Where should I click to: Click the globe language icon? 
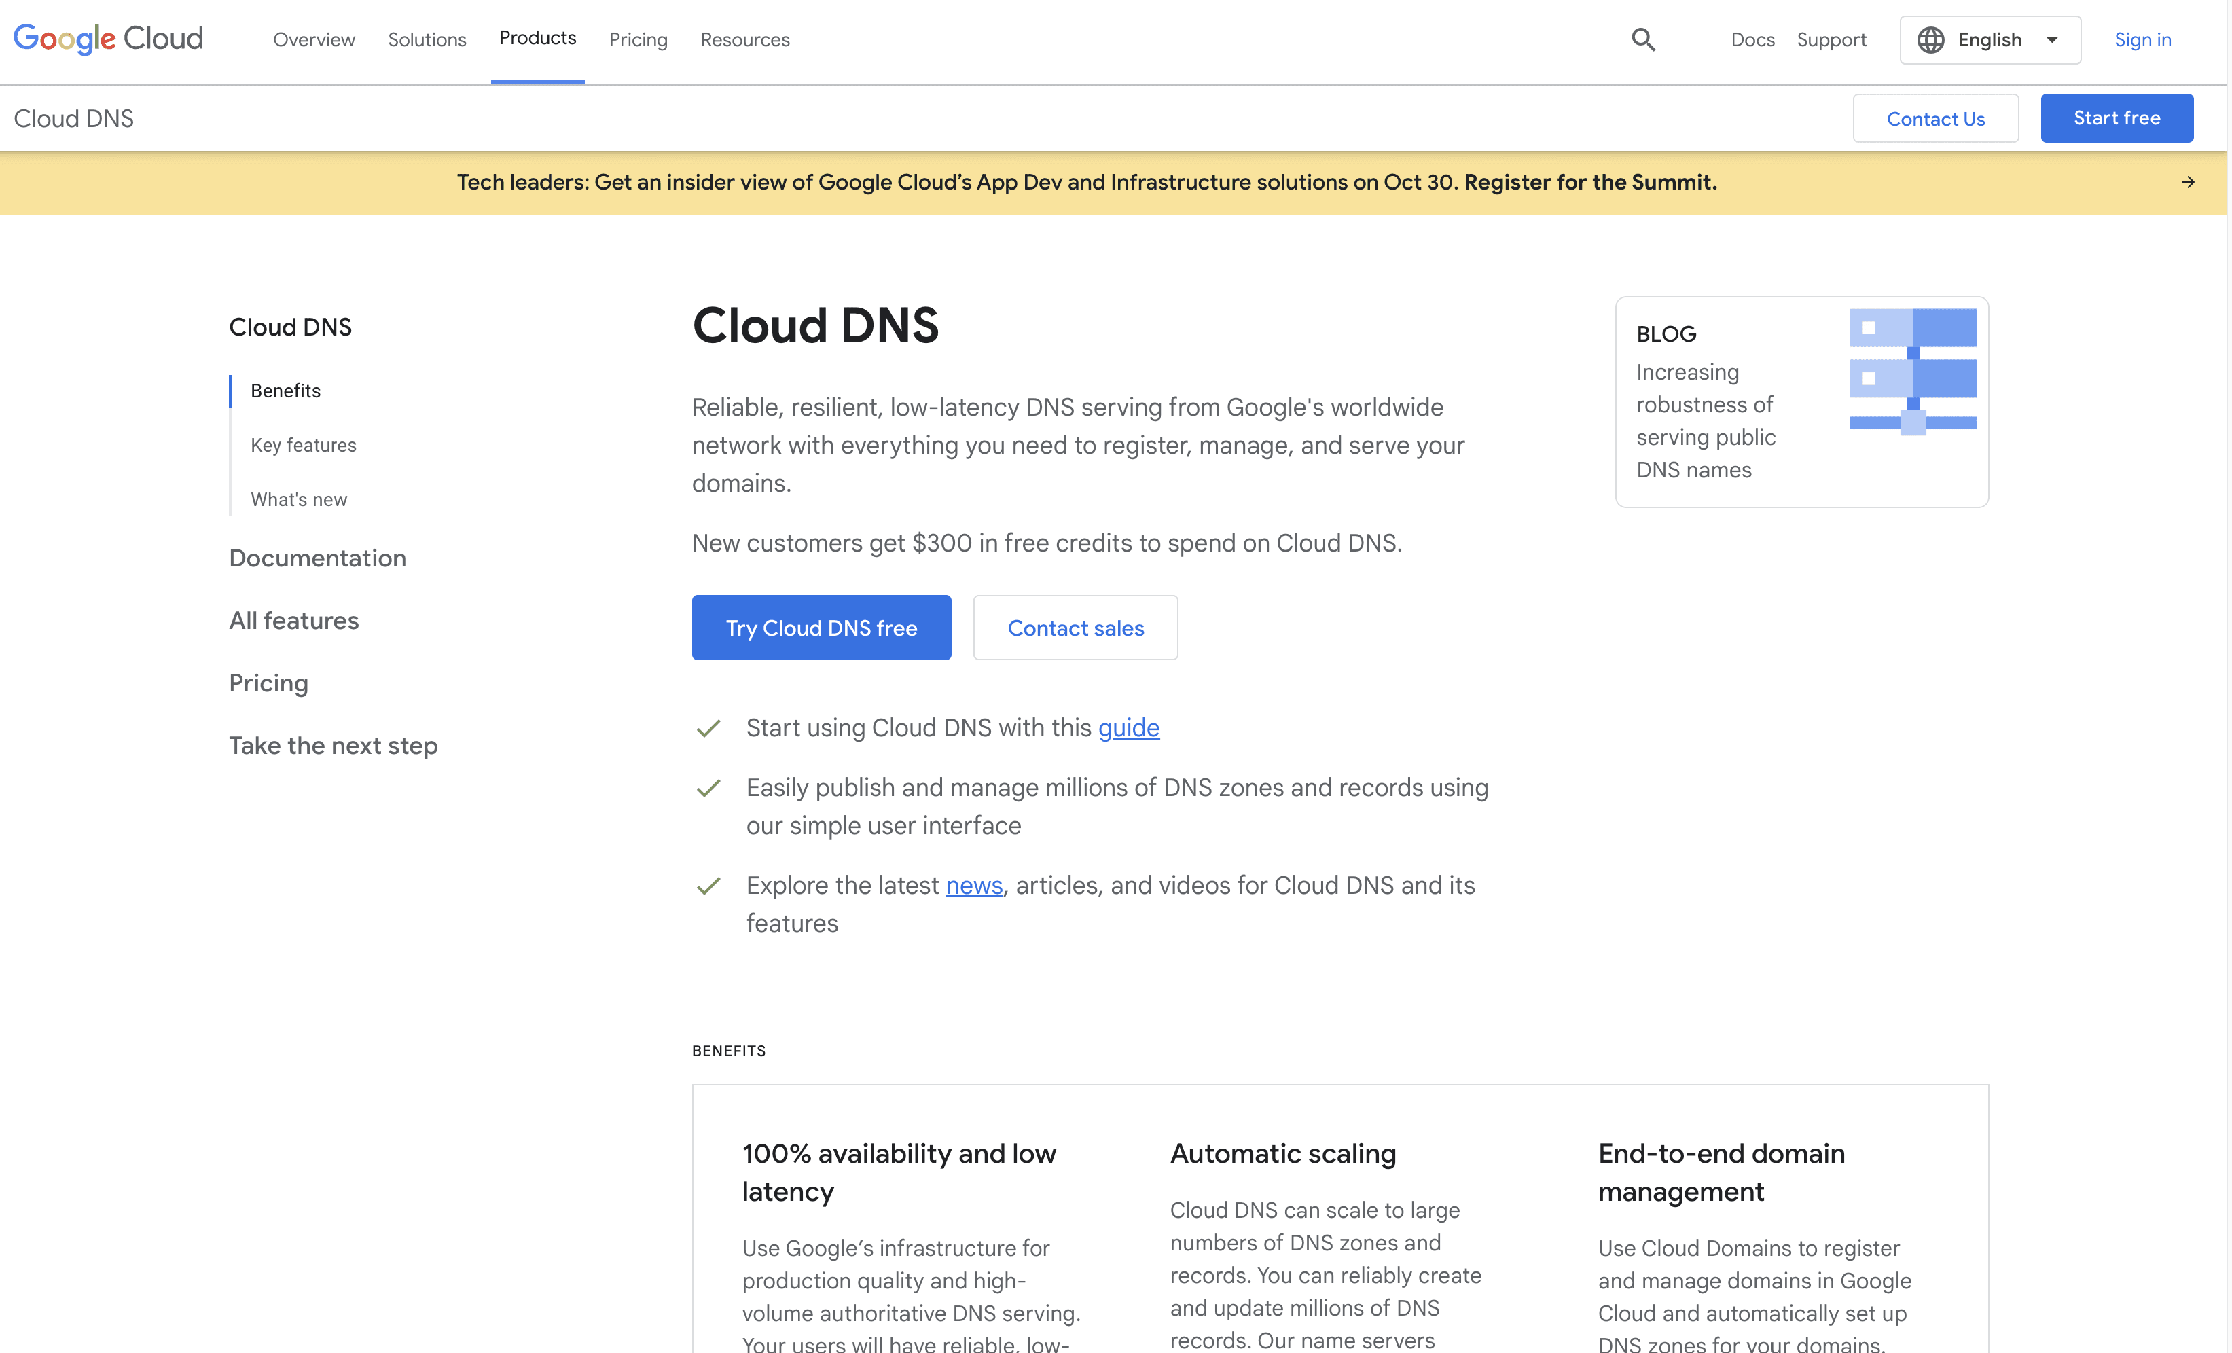pyautogui.click(x=1930, y=40)
